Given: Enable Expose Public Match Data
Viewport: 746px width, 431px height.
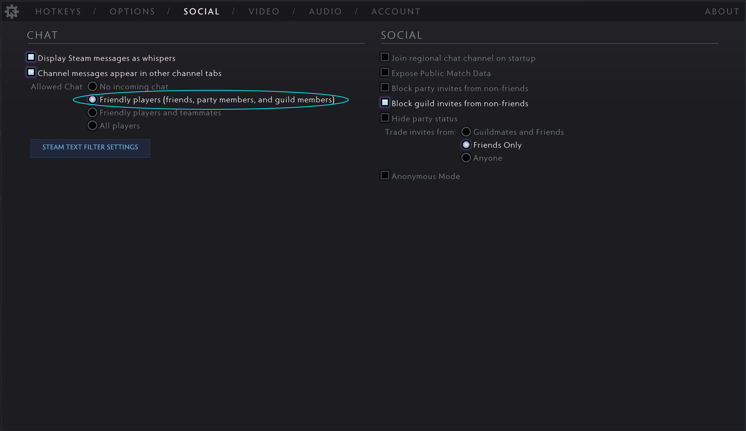Looking at the screenshot, I should 385,72.
